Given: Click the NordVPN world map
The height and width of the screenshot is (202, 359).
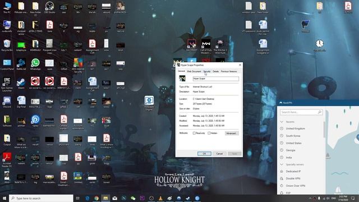Looking at the screenshot, I should pos(342,150).
